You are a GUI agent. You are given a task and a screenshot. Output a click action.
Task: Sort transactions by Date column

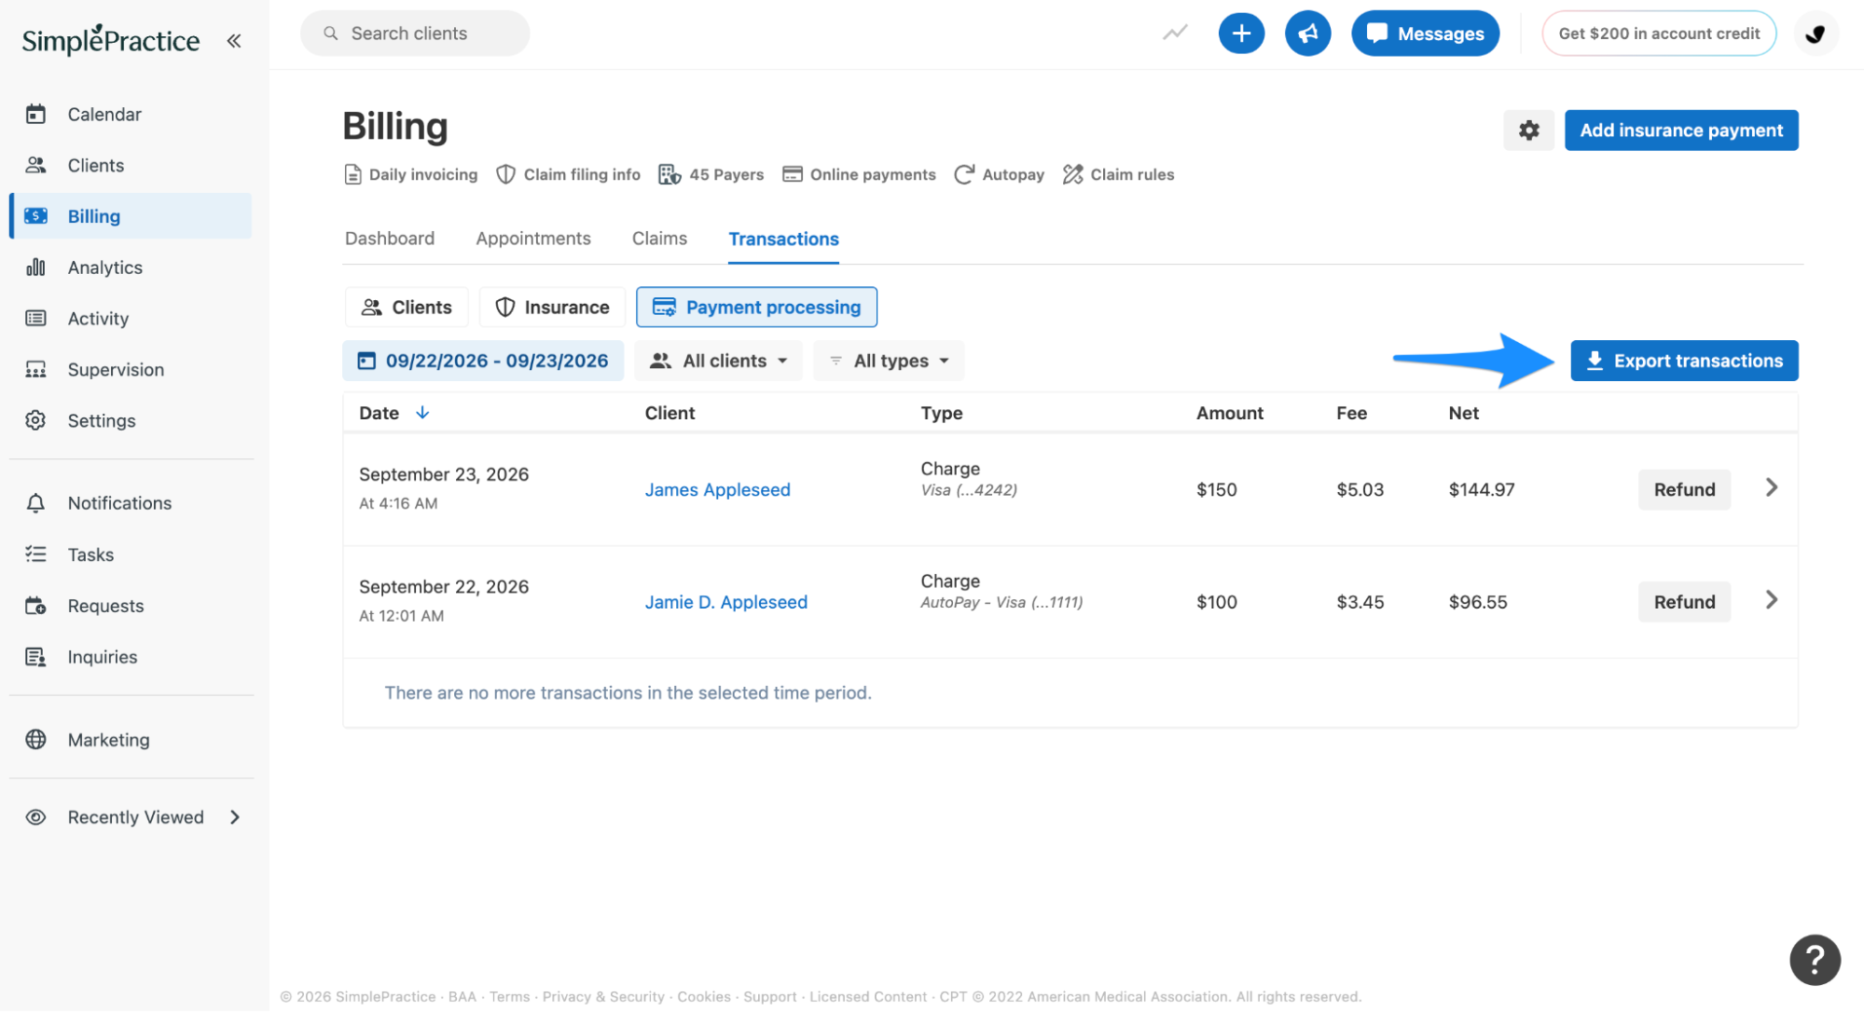point(394,413)
